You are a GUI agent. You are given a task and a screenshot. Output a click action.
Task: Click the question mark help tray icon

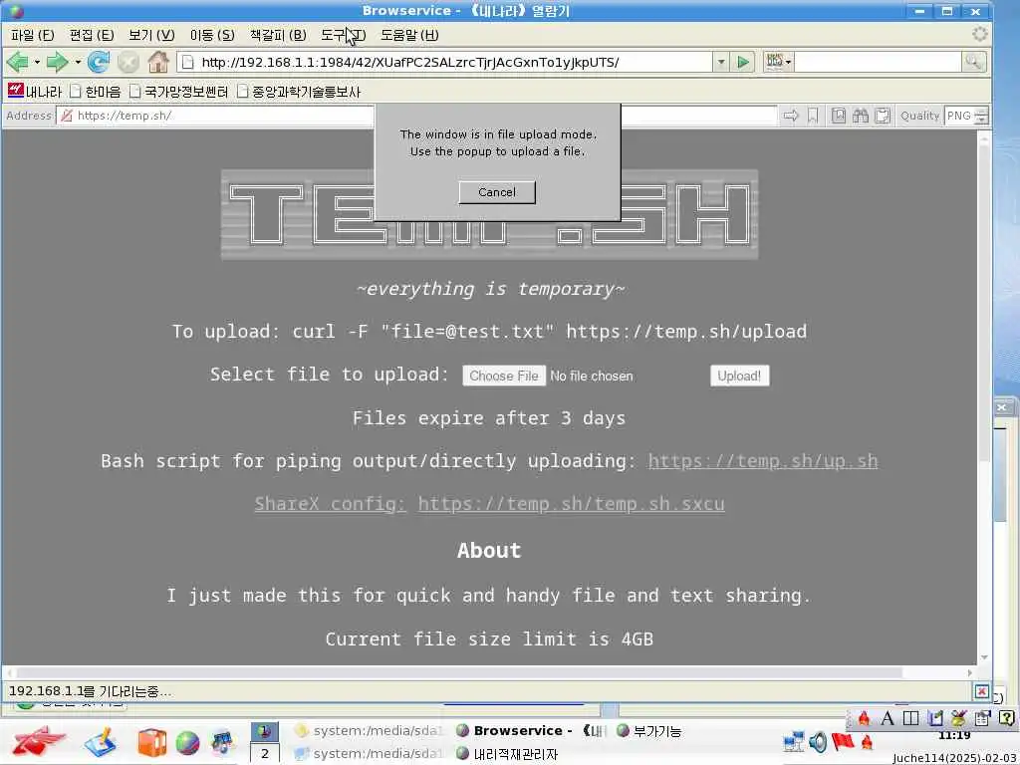[x=1006, y=718]
